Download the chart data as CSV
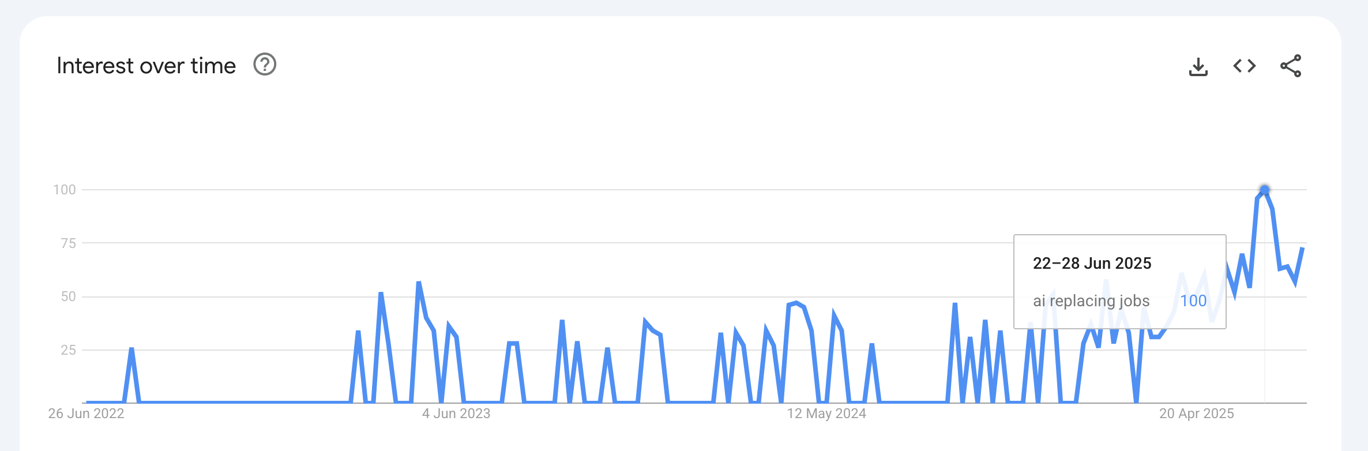The width and height of the screenshot is (1368, 451). click(x=1198, y=66)
